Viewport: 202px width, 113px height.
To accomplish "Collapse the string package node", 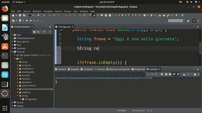I will click(18, 96).
